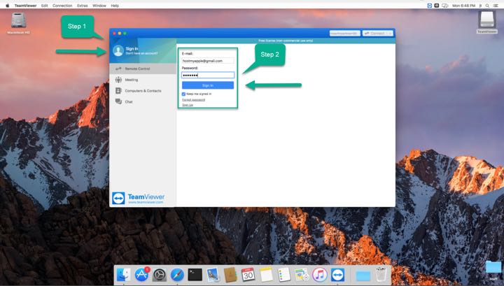Open the Apple menu
This screenshot has width=504, height=286.
click(x=7, y=6)
